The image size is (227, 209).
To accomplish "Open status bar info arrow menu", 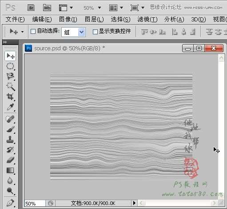I will click(x=134, y=203).
